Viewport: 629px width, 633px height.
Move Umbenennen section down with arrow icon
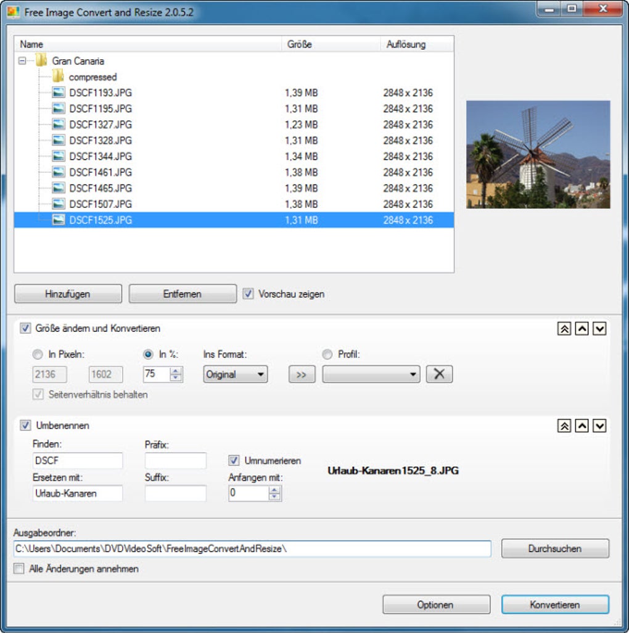click(599, 426)
